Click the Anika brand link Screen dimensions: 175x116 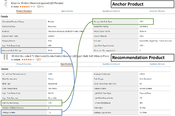coord(16,6)
